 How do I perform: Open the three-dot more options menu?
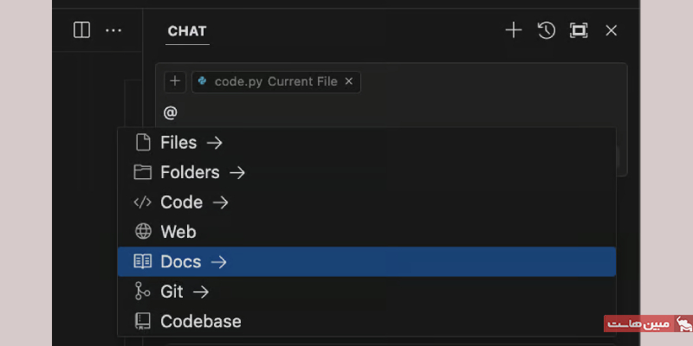[113, 30]
